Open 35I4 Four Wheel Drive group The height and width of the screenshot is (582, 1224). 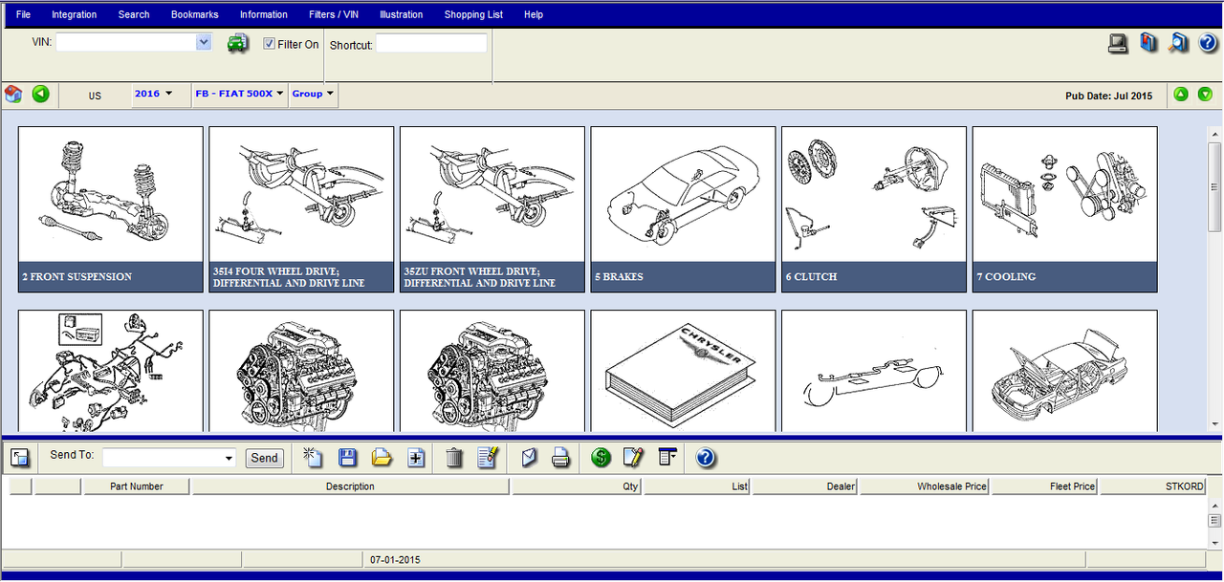(x=301, y=209)
